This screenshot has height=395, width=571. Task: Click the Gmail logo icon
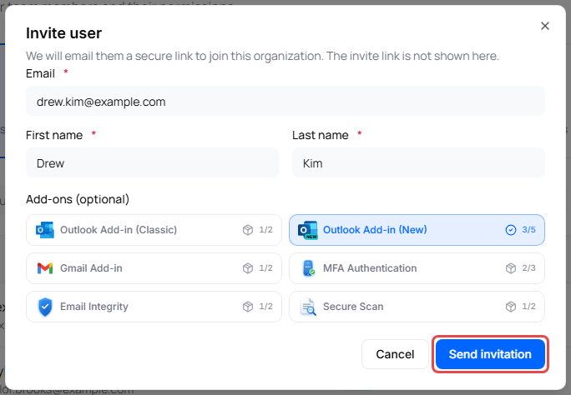click(45, 268)
